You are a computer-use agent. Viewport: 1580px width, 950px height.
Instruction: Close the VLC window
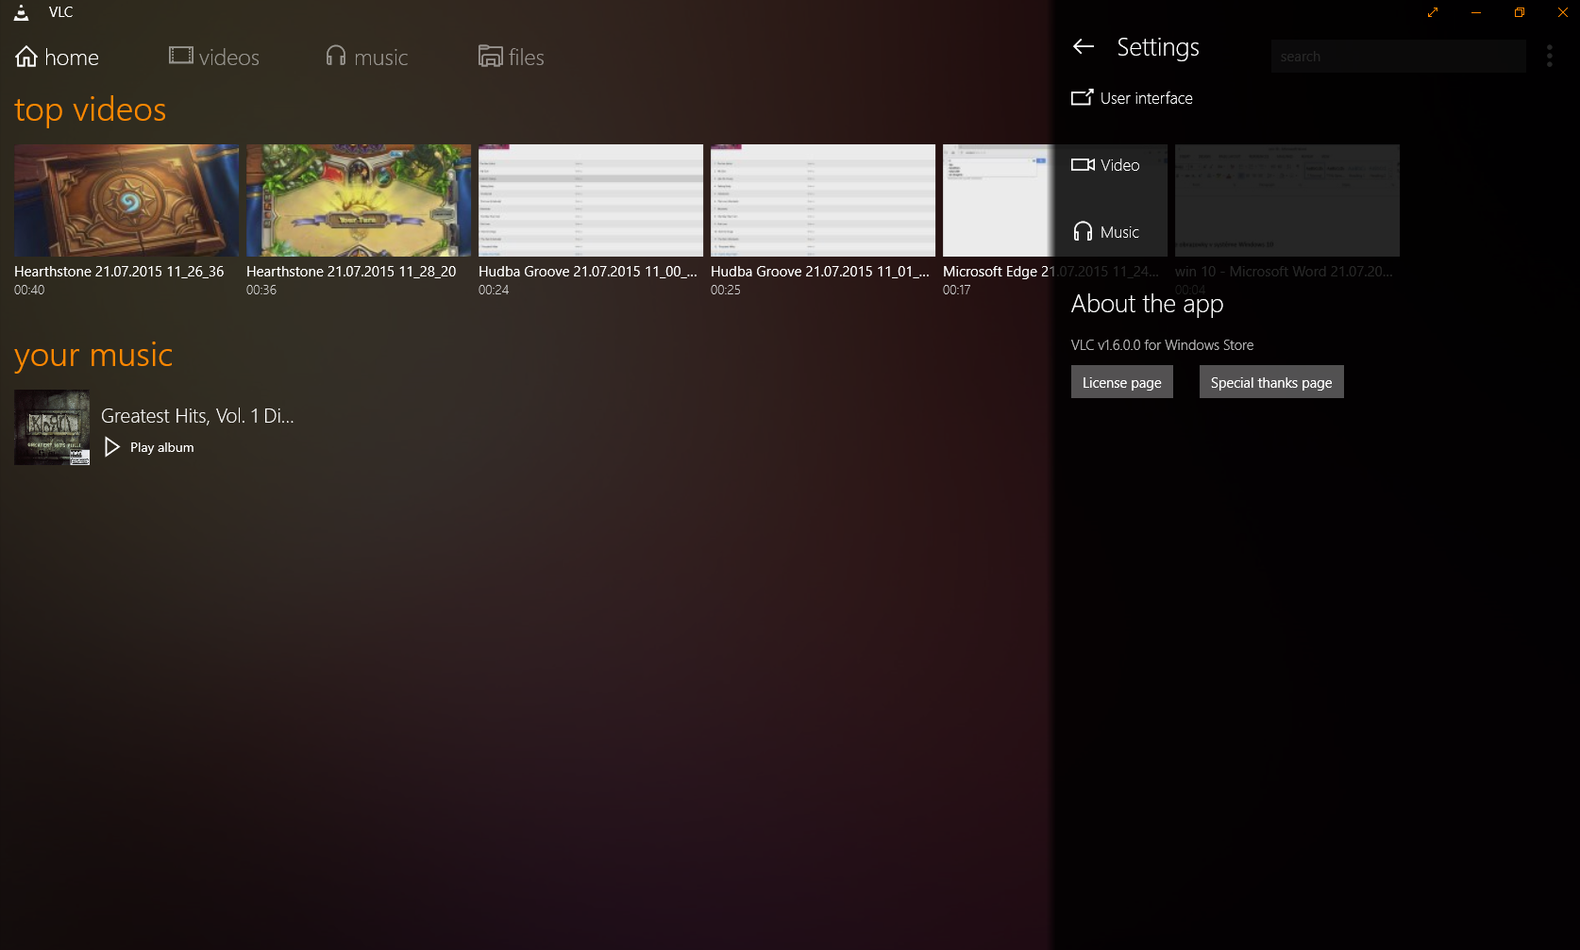click(1562, 12)
